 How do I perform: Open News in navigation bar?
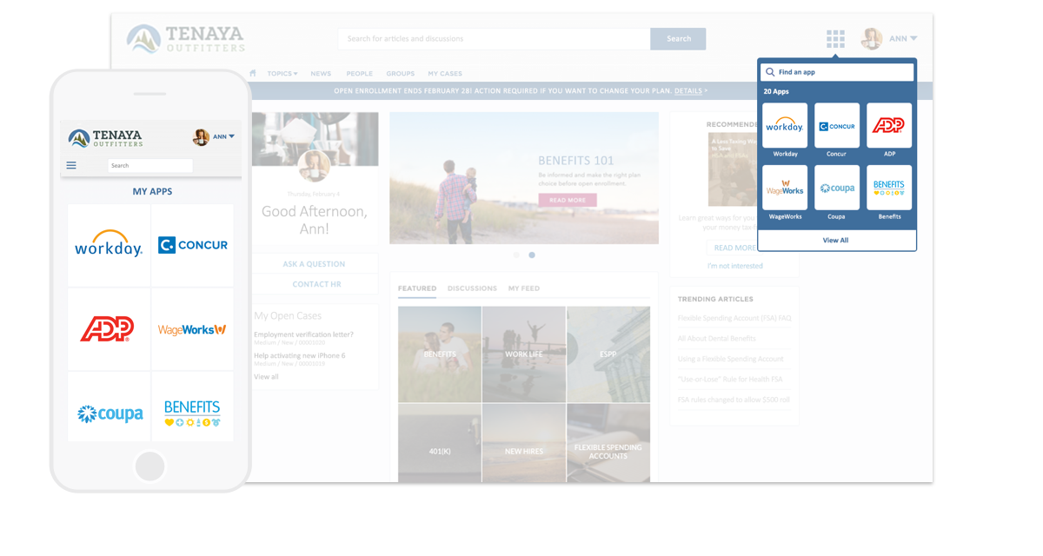click(x=321, y=74)
